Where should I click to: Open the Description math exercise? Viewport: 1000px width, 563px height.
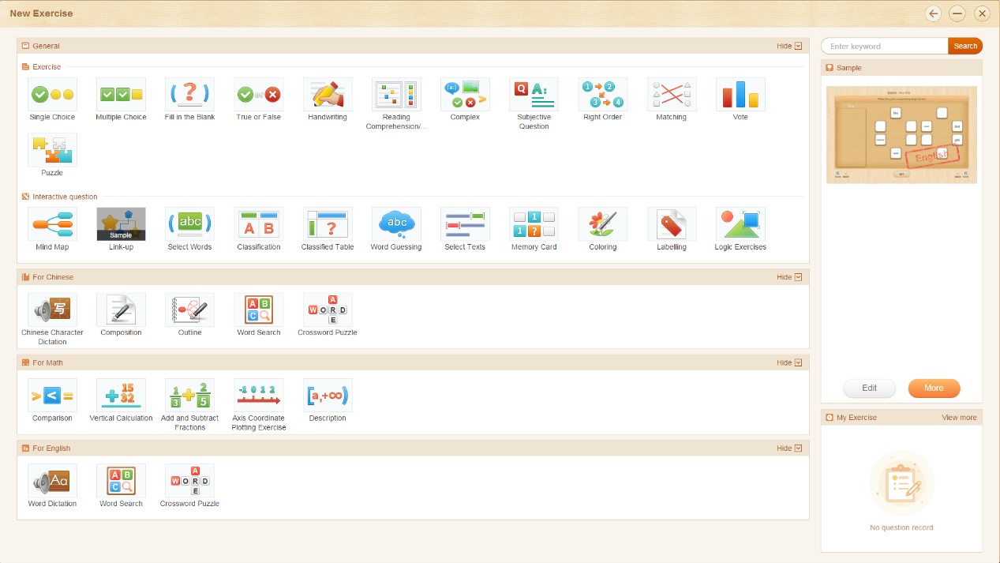[328, 395]
